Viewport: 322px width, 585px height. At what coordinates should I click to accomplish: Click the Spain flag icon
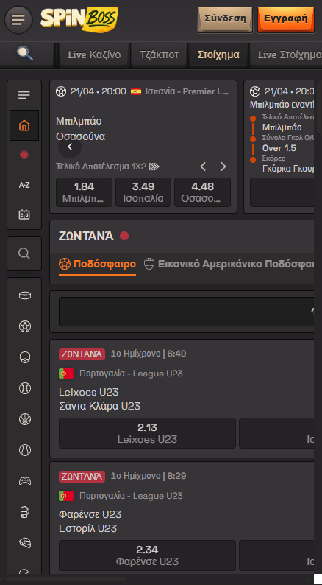click(x=136, y=91)
